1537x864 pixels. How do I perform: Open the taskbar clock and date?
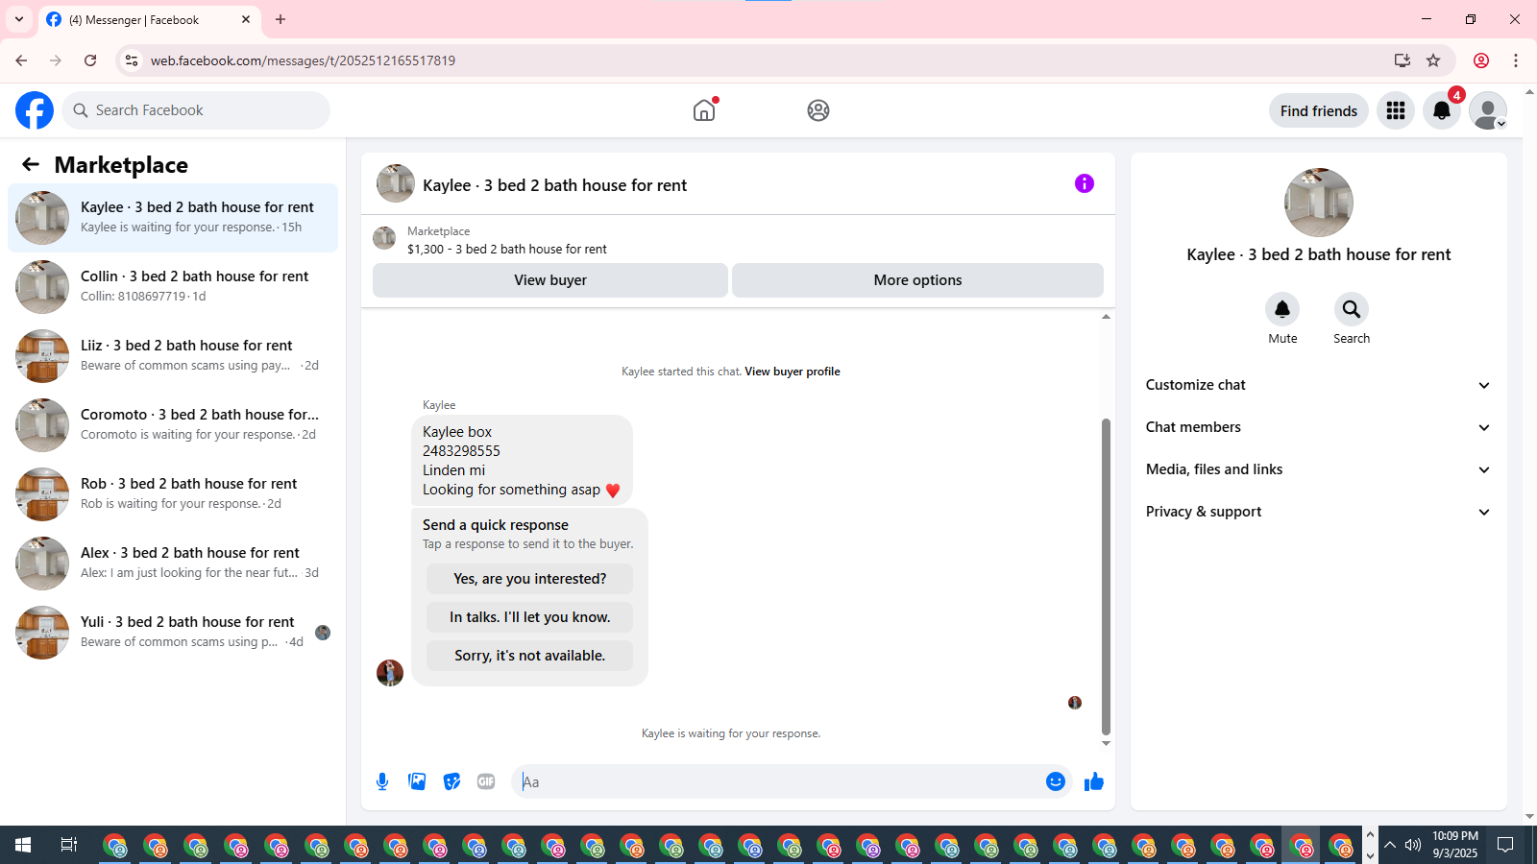(x=1454, y=845)
